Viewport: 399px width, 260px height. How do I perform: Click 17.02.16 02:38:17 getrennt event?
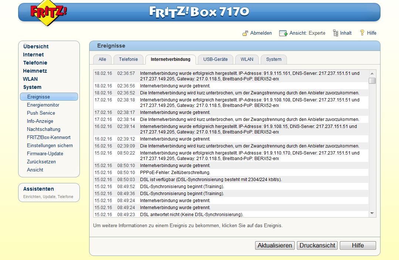[231, 112]
